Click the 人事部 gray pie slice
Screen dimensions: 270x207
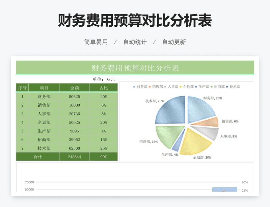(208, 132)
